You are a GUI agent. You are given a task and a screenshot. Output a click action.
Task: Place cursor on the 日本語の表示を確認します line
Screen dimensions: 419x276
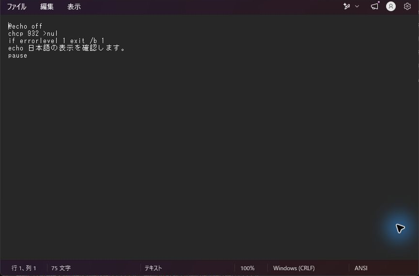tap(66, 48)
